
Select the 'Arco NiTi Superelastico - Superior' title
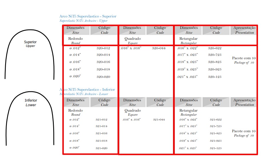click(x=88, y=16)
